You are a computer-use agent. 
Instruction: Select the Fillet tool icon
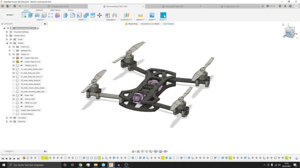(72, 15)
